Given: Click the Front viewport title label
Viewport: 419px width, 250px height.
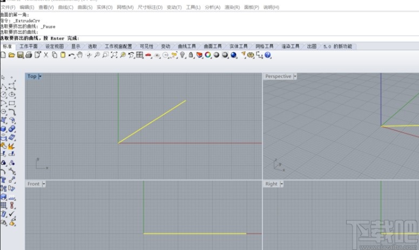Looking at the screenshot, I should [x=33, y=184].
